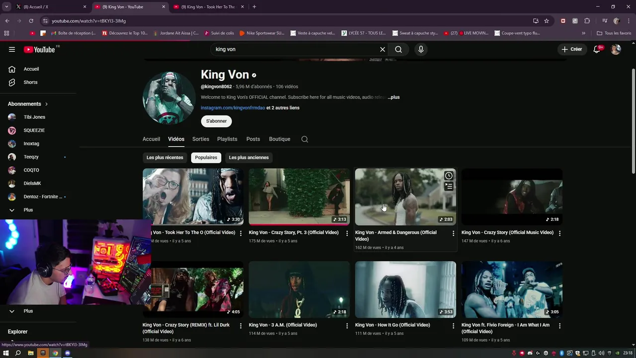This screenshot has height=358, width=636.
Task: Open options menu for Crazy Story official video
Action: (x=559, y=233)
